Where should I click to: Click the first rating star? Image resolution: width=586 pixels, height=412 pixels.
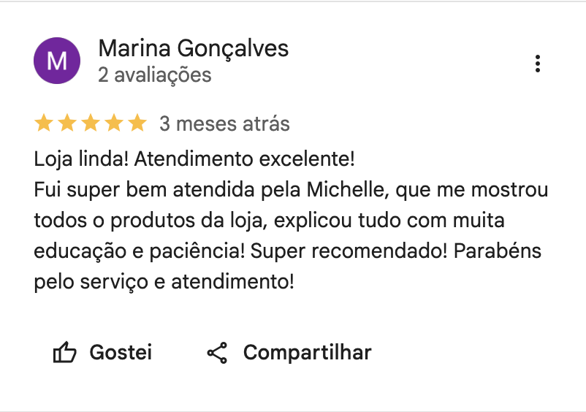tap(44, 123)
